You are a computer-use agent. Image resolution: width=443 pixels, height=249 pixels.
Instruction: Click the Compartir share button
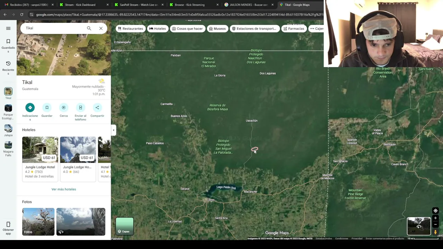pyautogui.click(x=97, y=111)
